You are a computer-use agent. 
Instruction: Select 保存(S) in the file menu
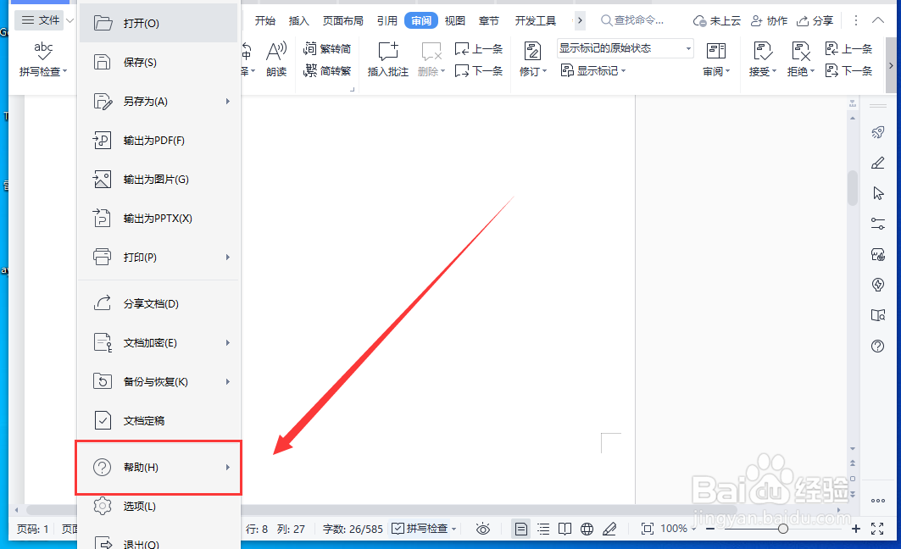[159, 62]
